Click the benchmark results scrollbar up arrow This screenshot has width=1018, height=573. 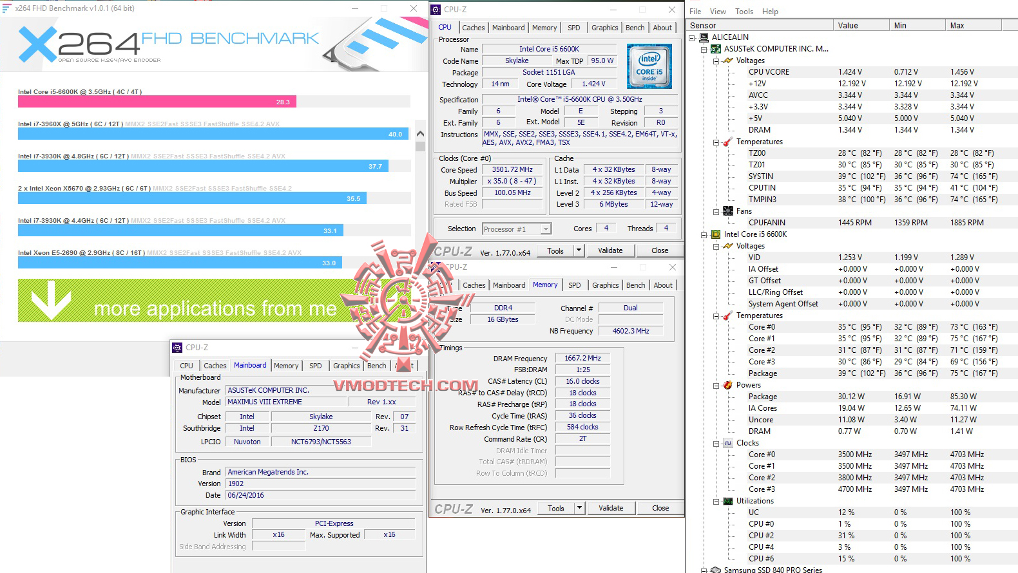420,134
